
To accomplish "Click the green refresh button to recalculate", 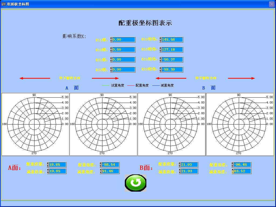I will click(135, 182).
